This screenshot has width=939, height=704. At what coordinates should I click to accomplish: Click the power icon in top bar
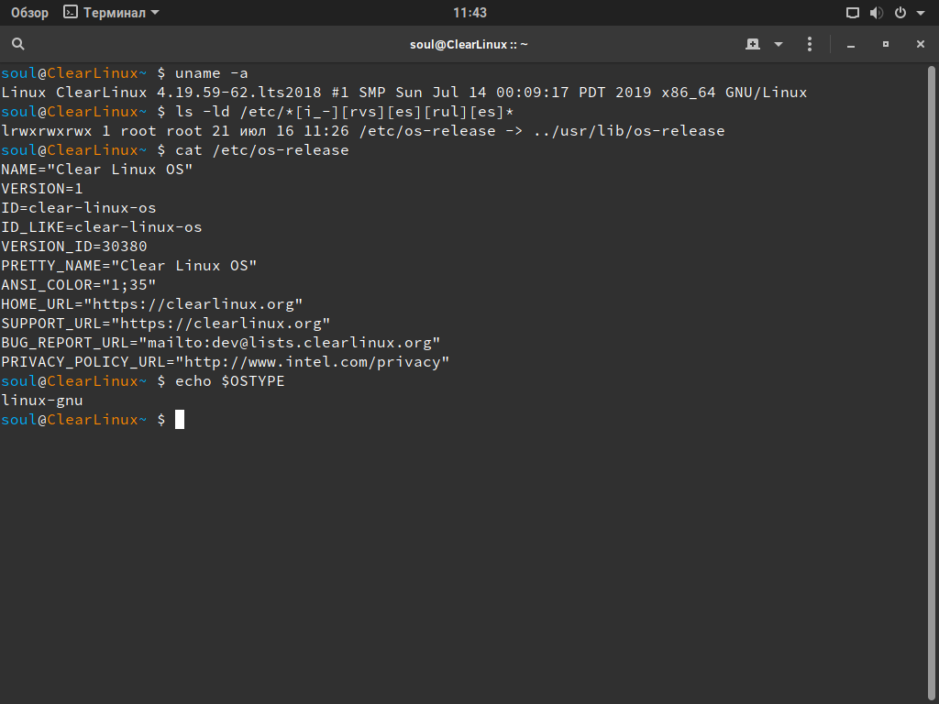click(900, 13)
